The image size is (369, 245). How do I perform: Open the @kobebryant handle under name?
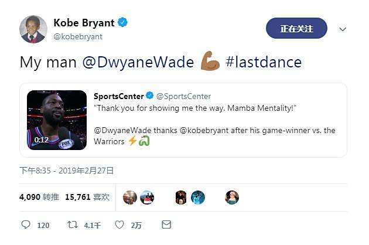78,37
